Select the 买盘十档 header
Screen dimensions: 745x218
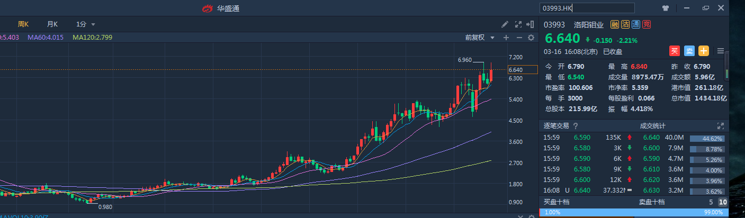pyautogui.click(x=556, y=202)
